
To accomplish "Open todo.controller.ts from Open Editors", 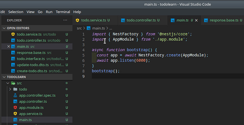I will coord(37,41).
